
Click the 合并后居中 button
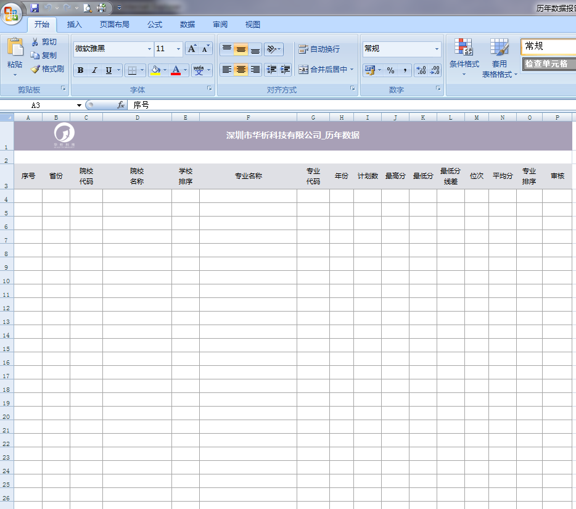tap(323, 70)
